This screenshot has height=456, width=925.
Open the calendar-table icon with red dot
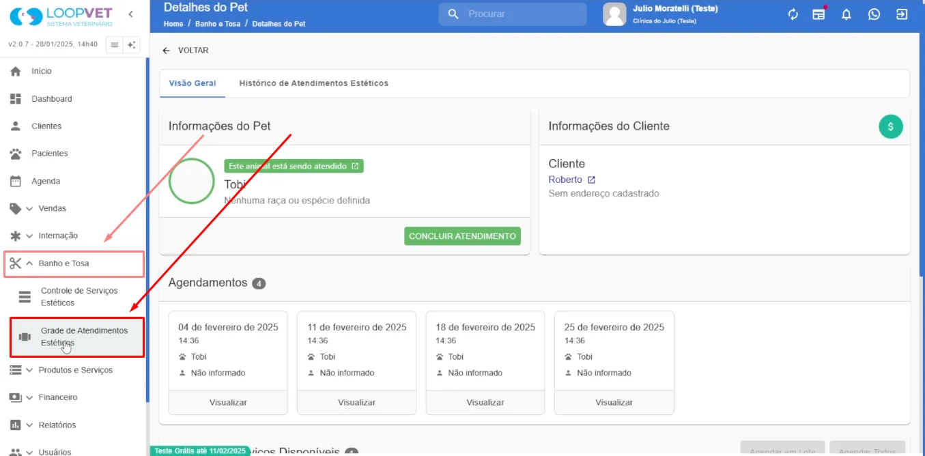click(x=819, y=14)
